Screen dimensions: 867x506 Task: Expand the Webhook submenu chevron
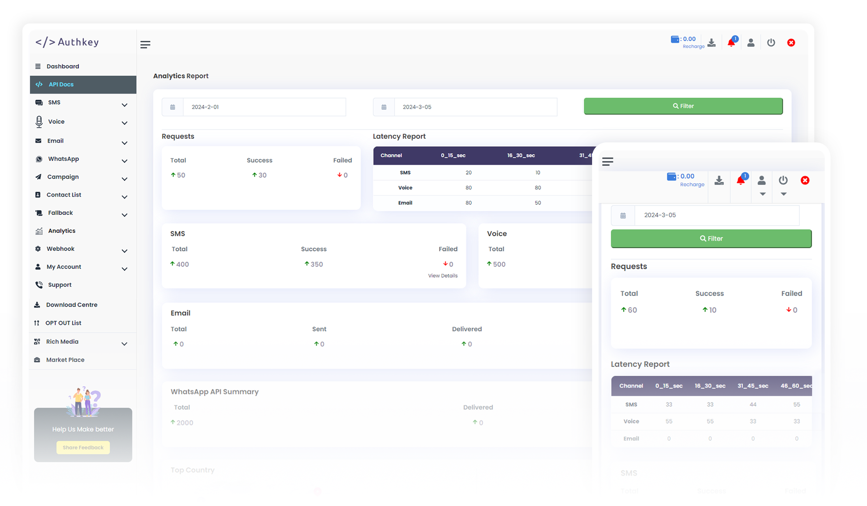[125, 251]
